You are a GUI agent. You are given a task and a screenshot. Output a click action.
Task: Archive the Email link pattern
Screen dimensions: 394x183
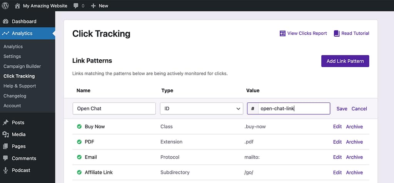pos(354,157)
